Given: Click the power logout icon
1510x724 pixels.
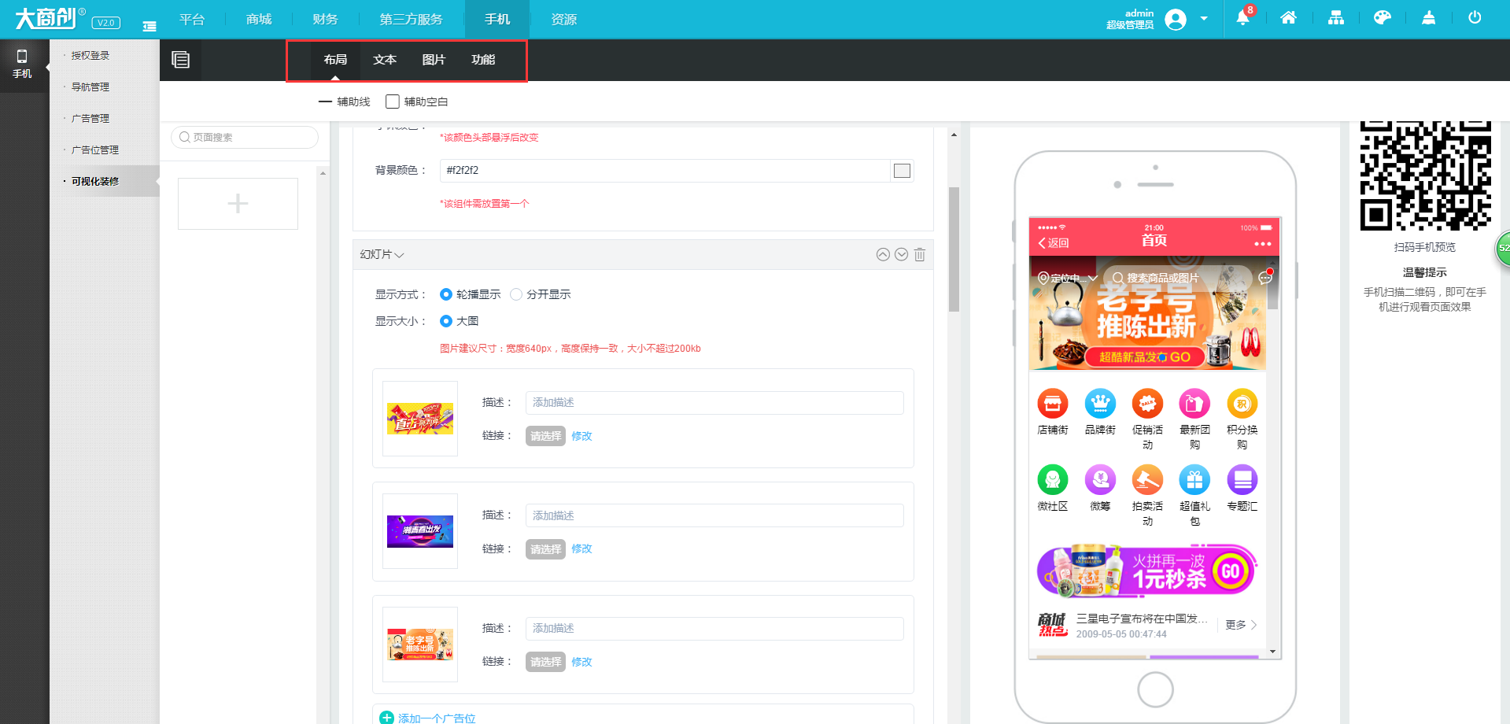Looking at the screenshot, I should 1475,18.
